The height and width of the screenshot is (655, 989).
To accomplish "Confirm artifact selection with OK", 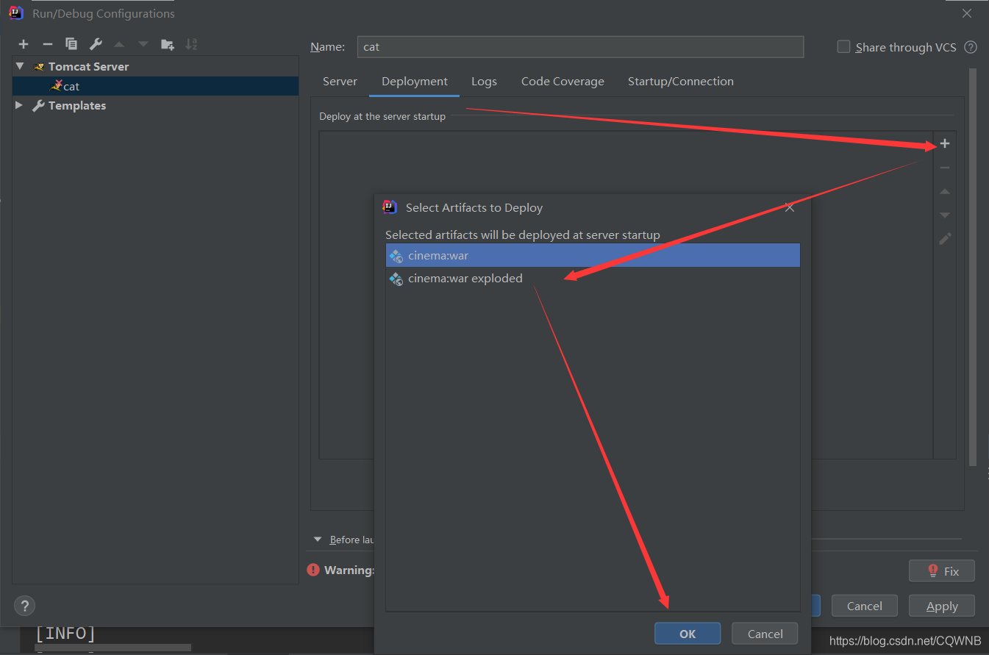I will click(688, 634).
